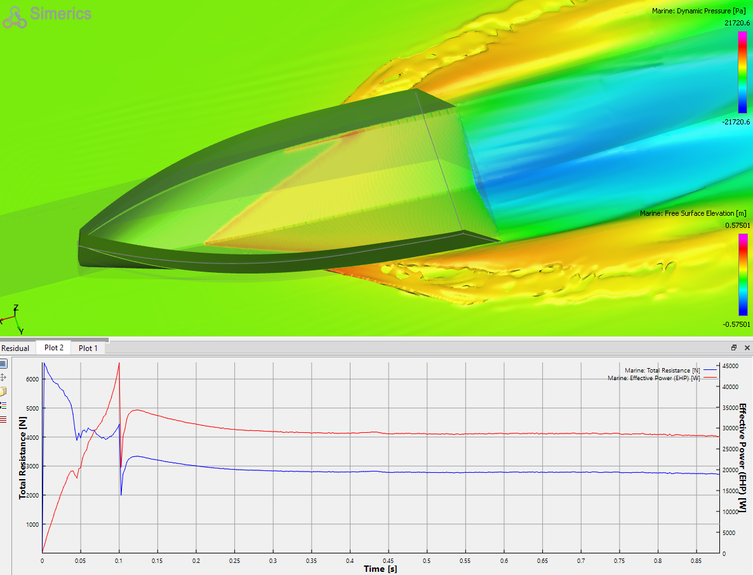The image size is (753, 575).
Task: Click the 'Effective Power (EHP) [W]' right axis label
Action: (x=742, y=458)
